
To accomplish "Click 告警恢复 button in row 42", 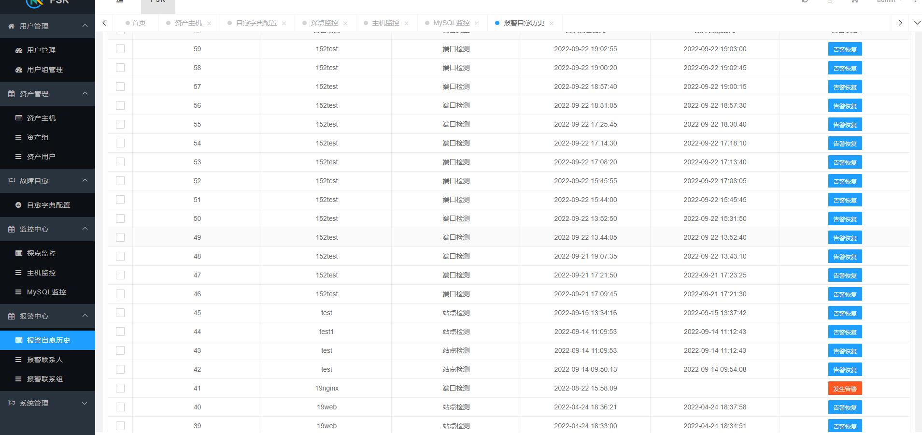I will pos(845,370).
